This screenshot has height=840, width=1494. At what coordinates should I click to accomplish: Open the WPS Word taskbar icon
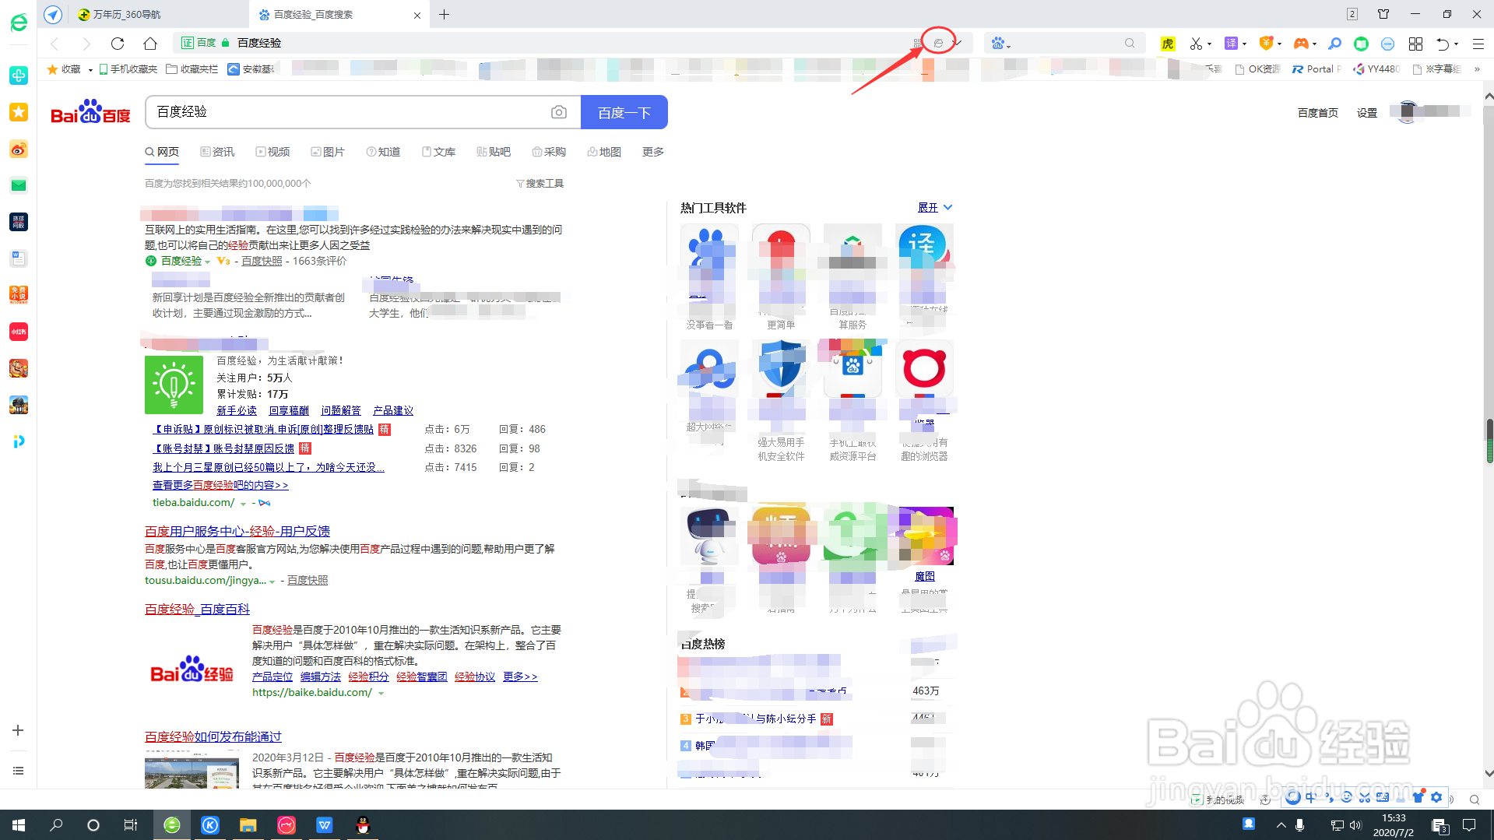[x=325, y=825]
